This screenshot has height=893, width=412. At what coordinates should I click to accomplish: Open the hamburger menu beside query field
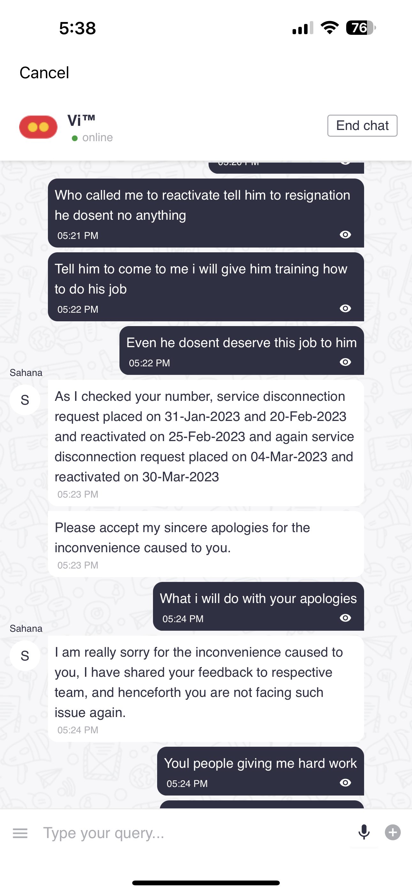(20, 833)
